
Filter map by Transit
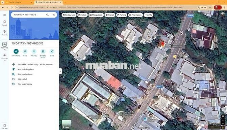coord(110,15)
